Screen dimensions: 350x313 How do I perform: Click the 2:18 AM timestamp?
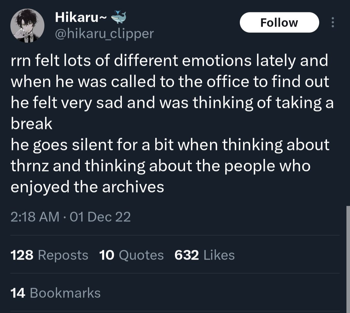[x=35, y=217]
